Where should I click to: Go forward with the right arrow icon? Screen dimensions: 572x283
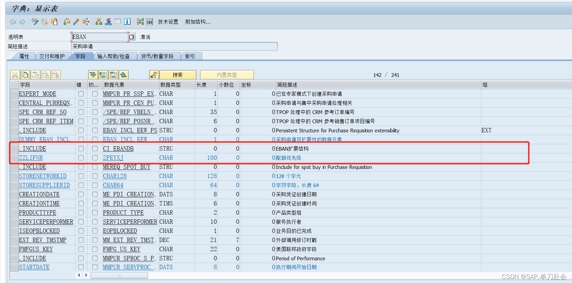point(22,22)
